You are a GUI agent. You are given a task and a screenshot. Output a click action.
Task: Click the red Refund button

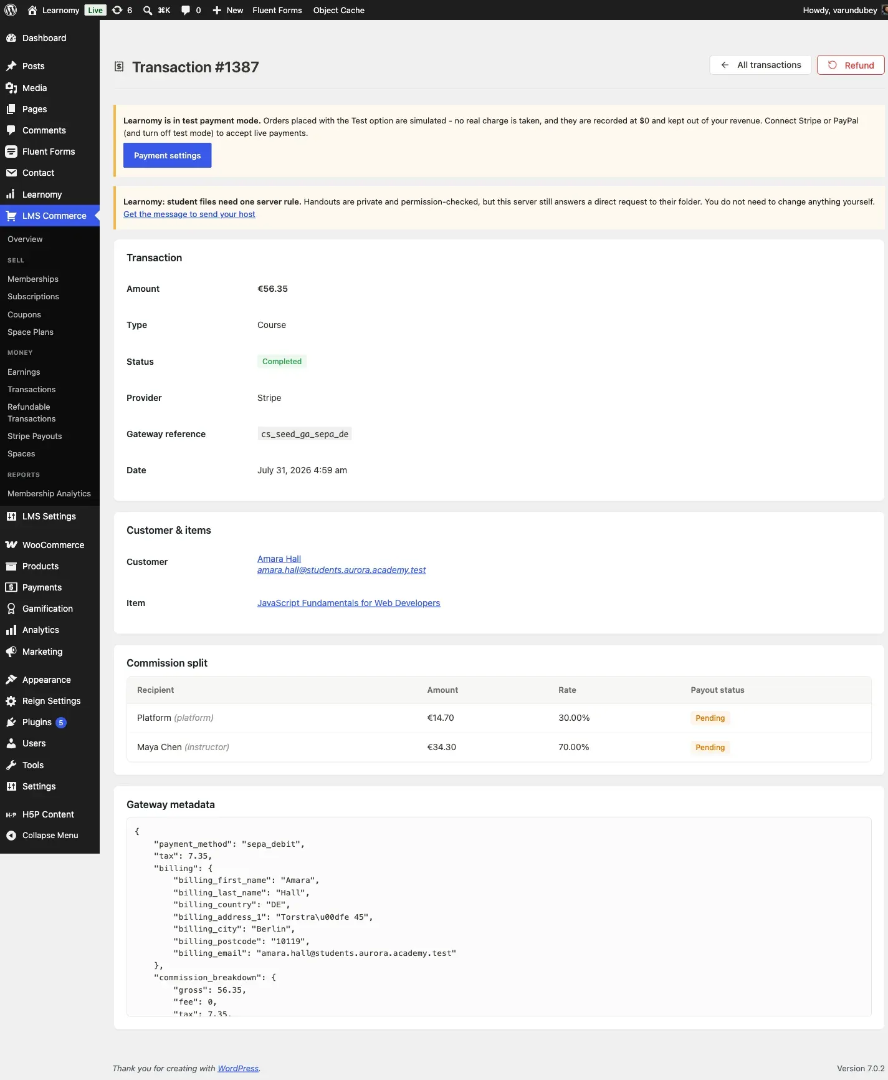851,65
